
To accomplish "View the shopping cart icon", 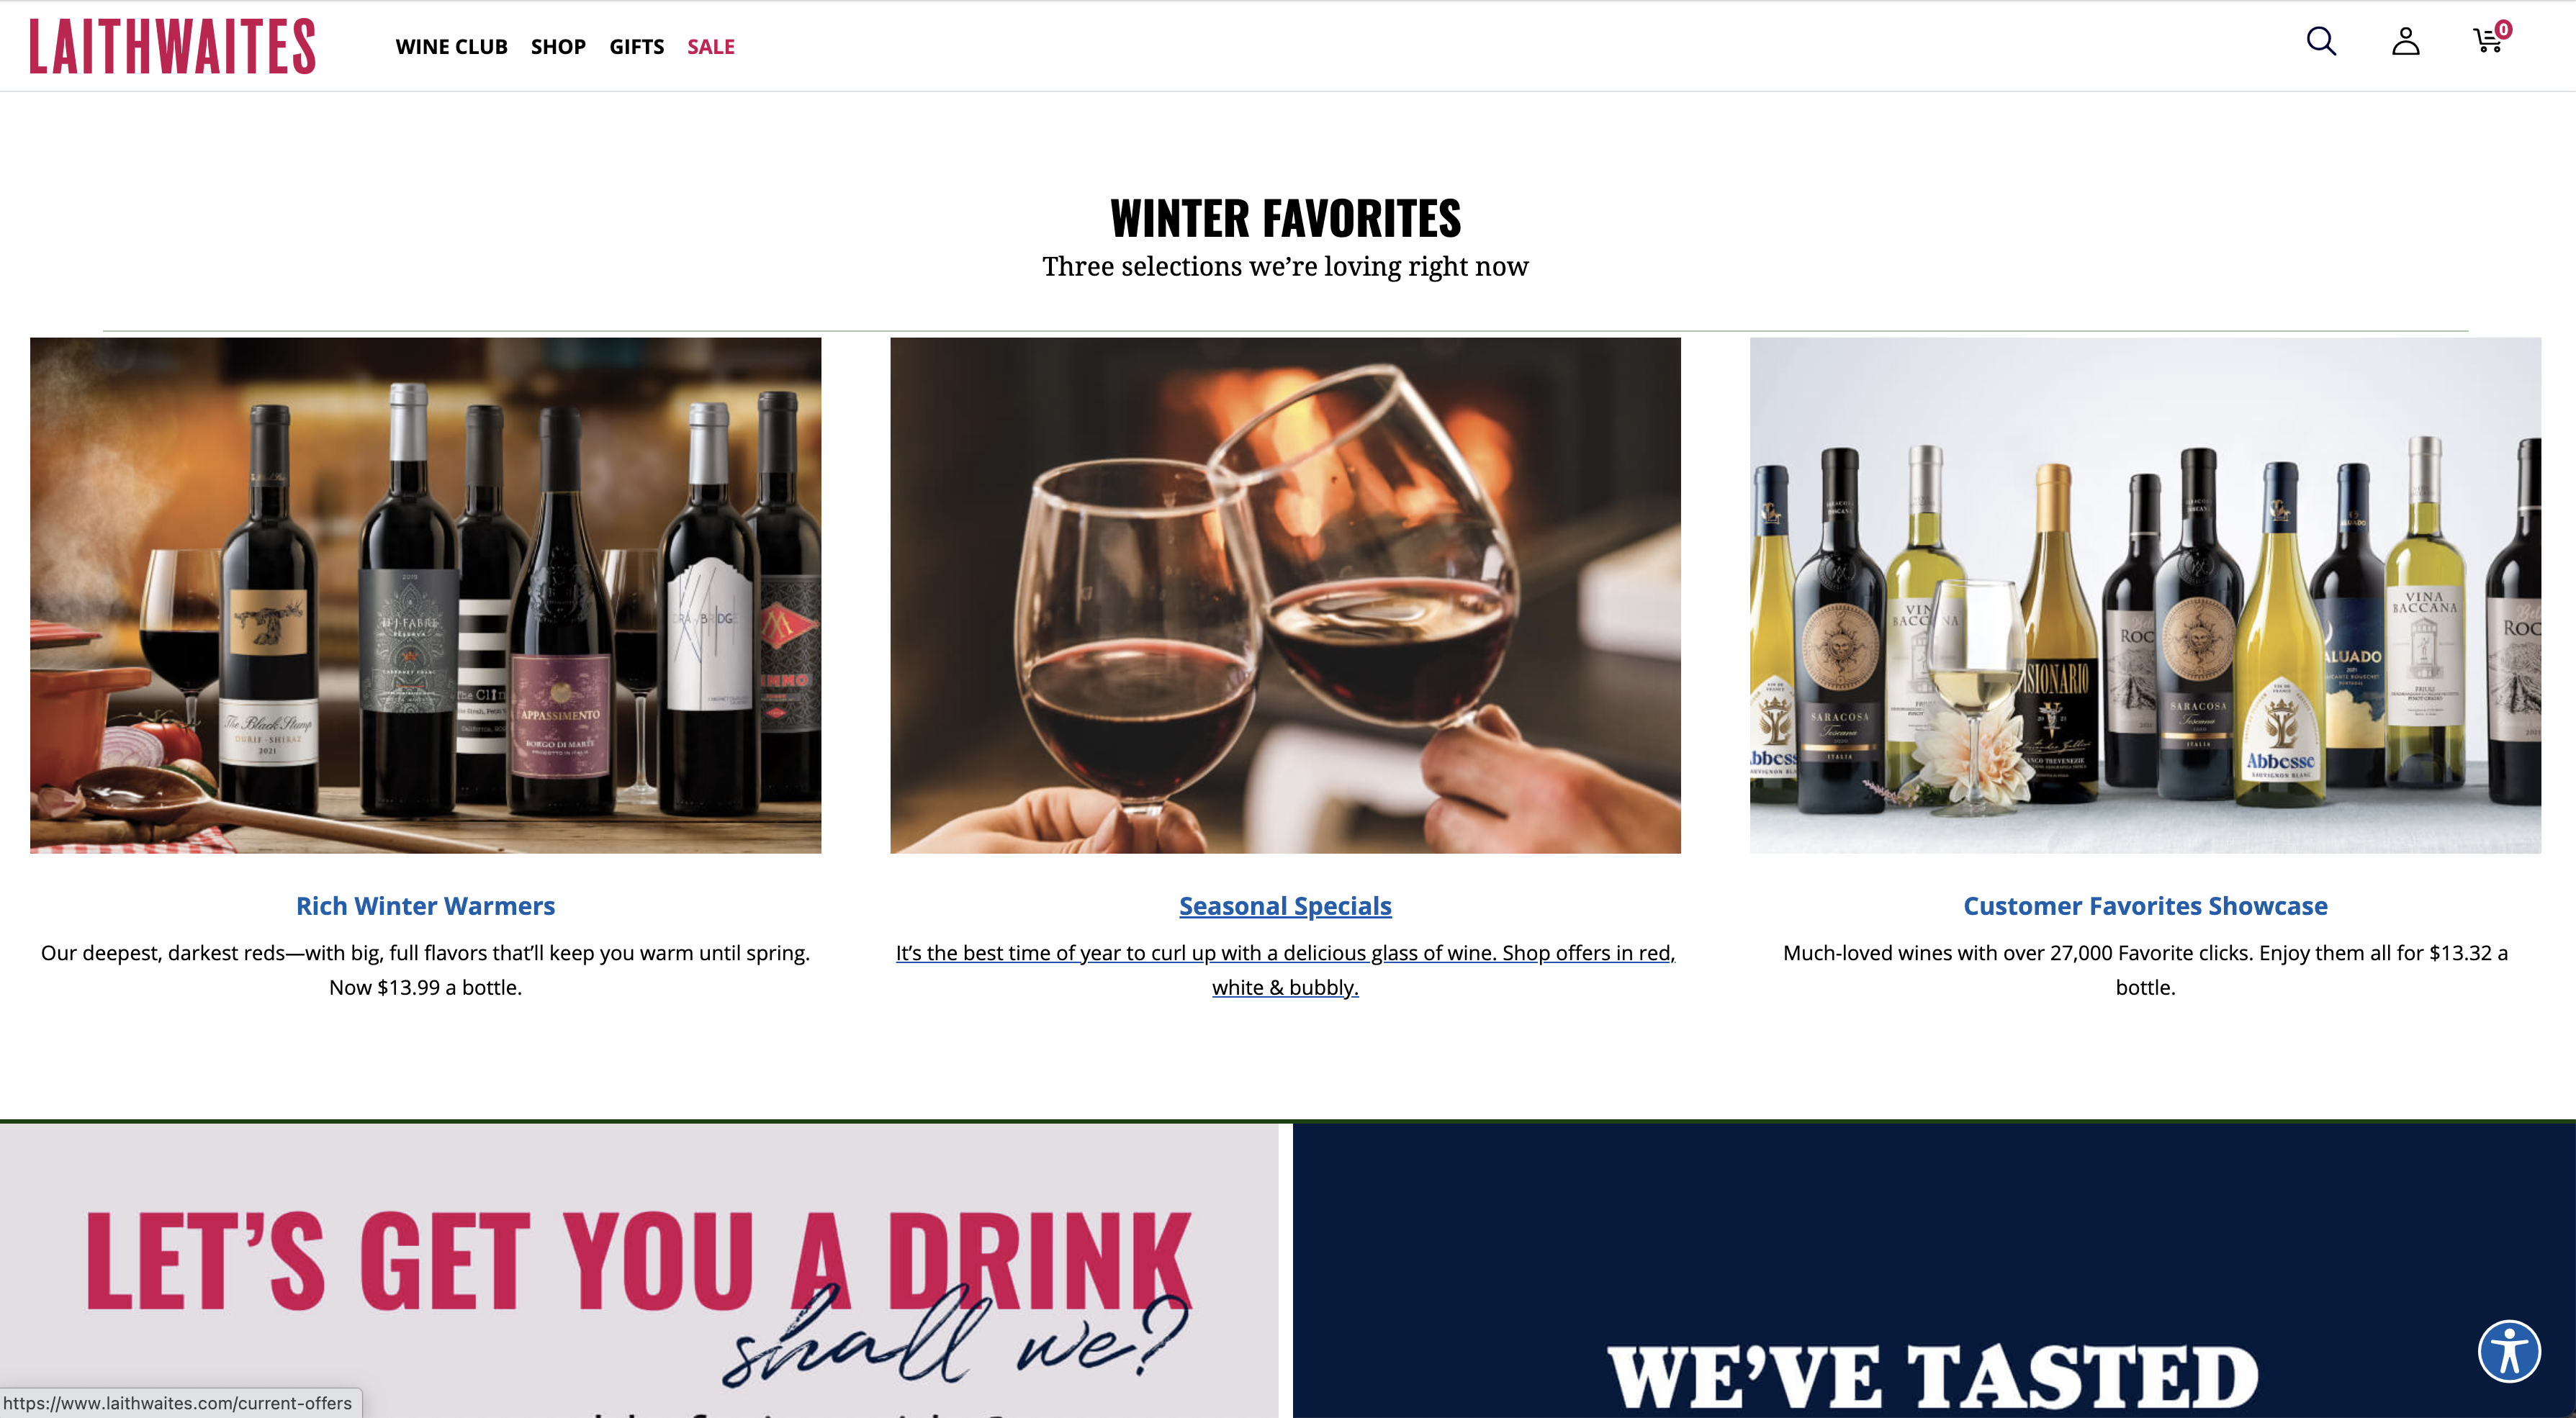I will pos(2487,41).
